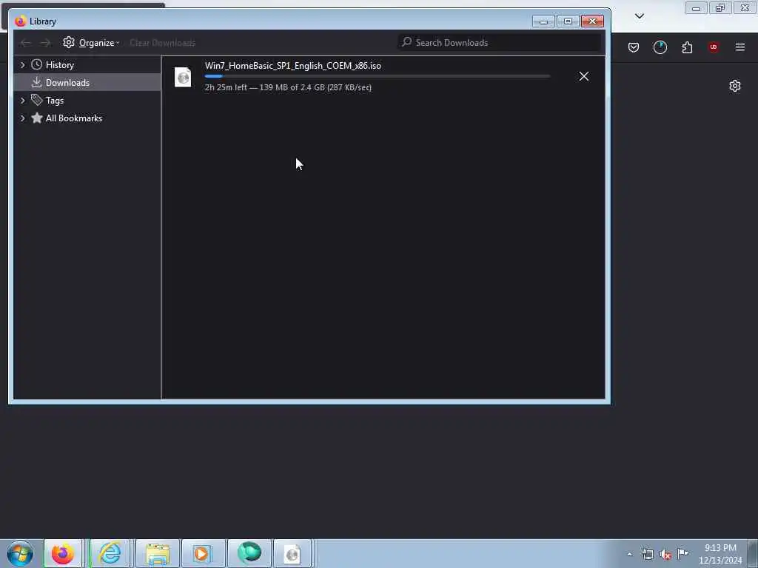The width and height of the screenshot is (758, 568).
Task: Click the green globe taskbar app icon
Action: coord(249,553)
